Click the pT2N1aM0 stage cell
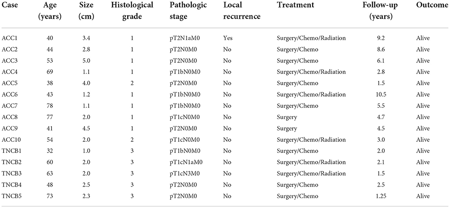 point(186,38)
